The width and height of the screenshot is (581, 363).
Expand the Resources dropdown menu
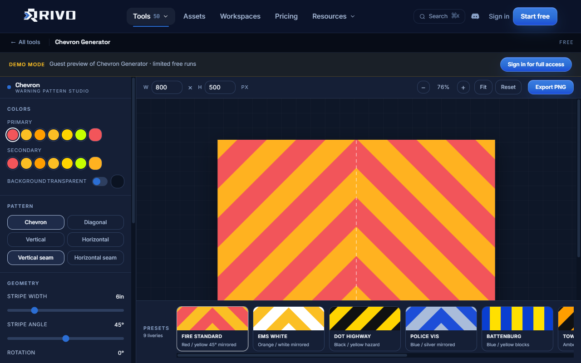tap(334, 16)
